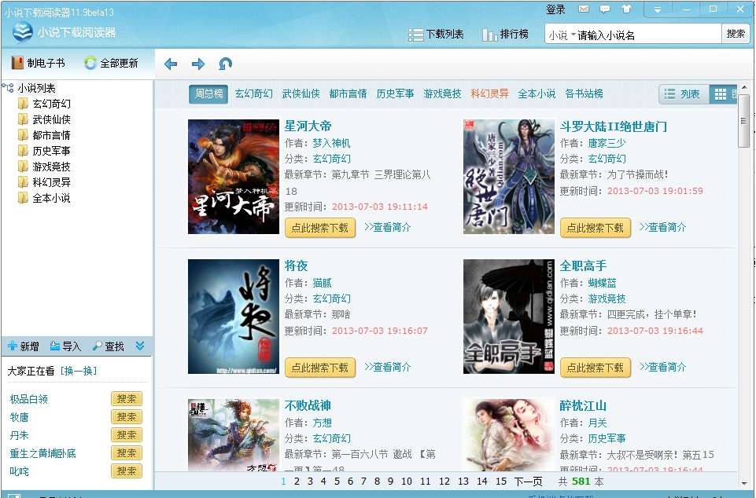The image size is (756, 498).
Task: Open 查看简介 for 全职高手
Action: (x=663, y=367)
